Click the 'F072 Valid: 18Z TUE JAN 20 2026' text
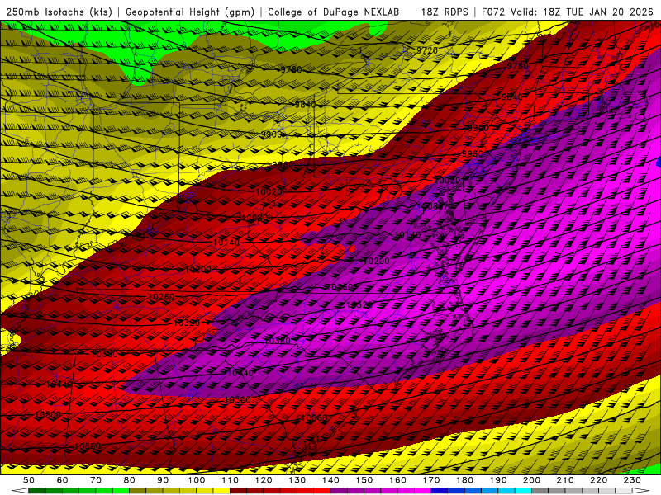661x495 pixels. pos(567,12)
